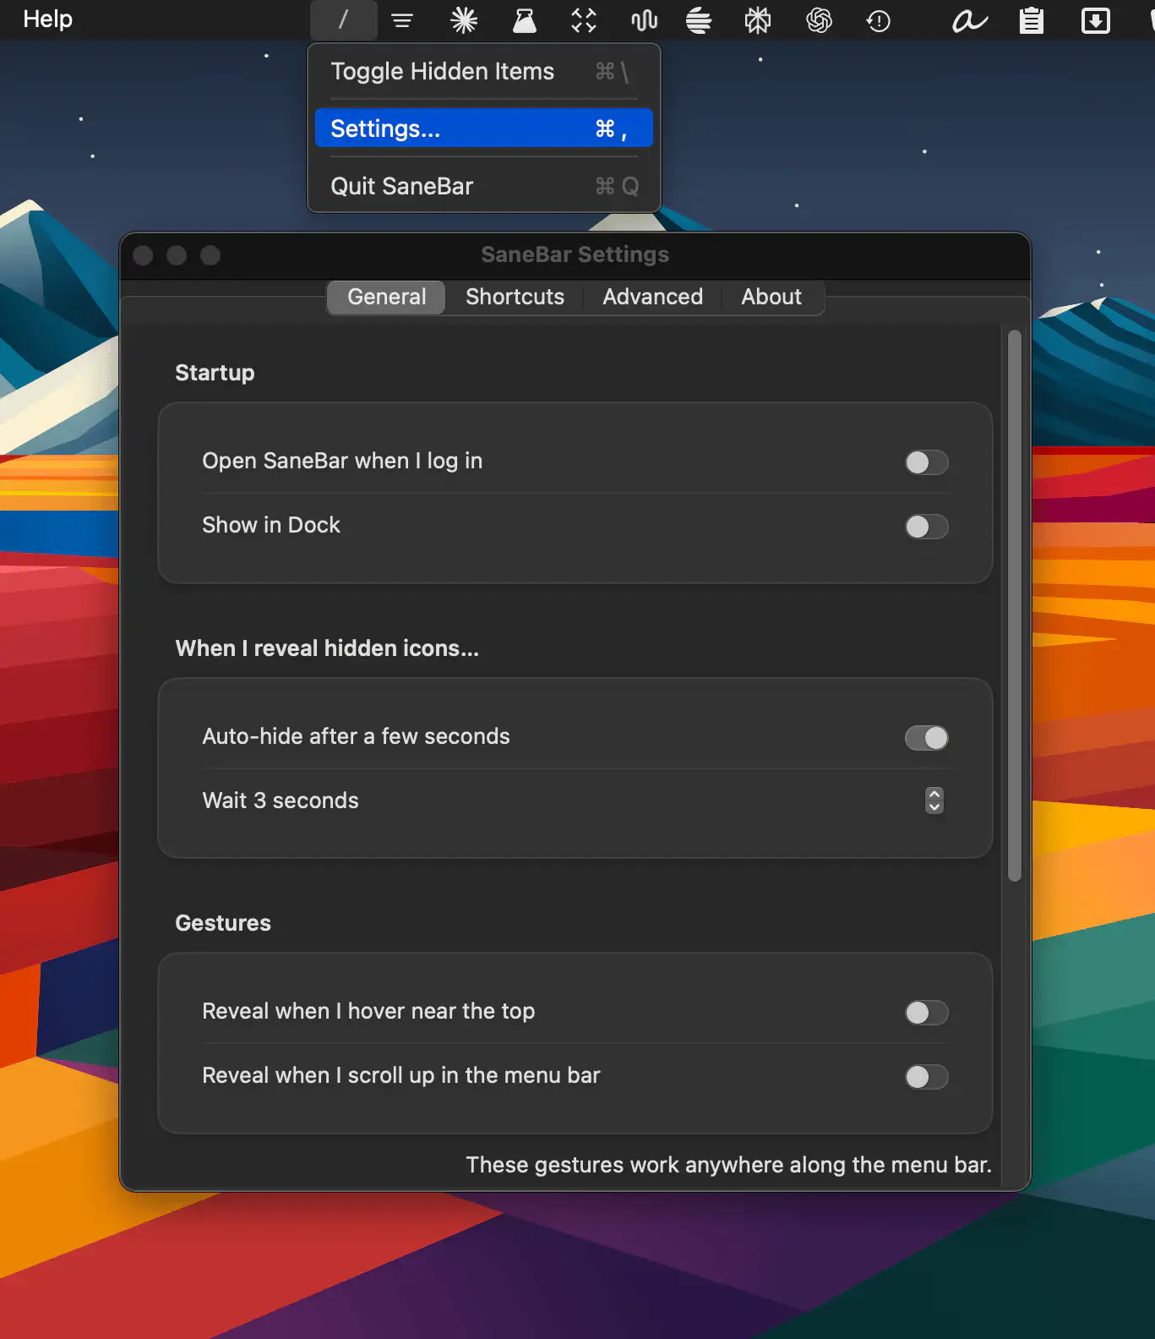The image size is (1155, 1339).
Task: Click the Wait 3 seconds stepper arrows
Action: pos(934,801)
